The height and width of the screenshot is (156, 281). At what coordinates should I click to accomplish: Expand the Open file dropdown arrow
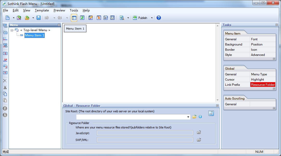tap(33, 18)
